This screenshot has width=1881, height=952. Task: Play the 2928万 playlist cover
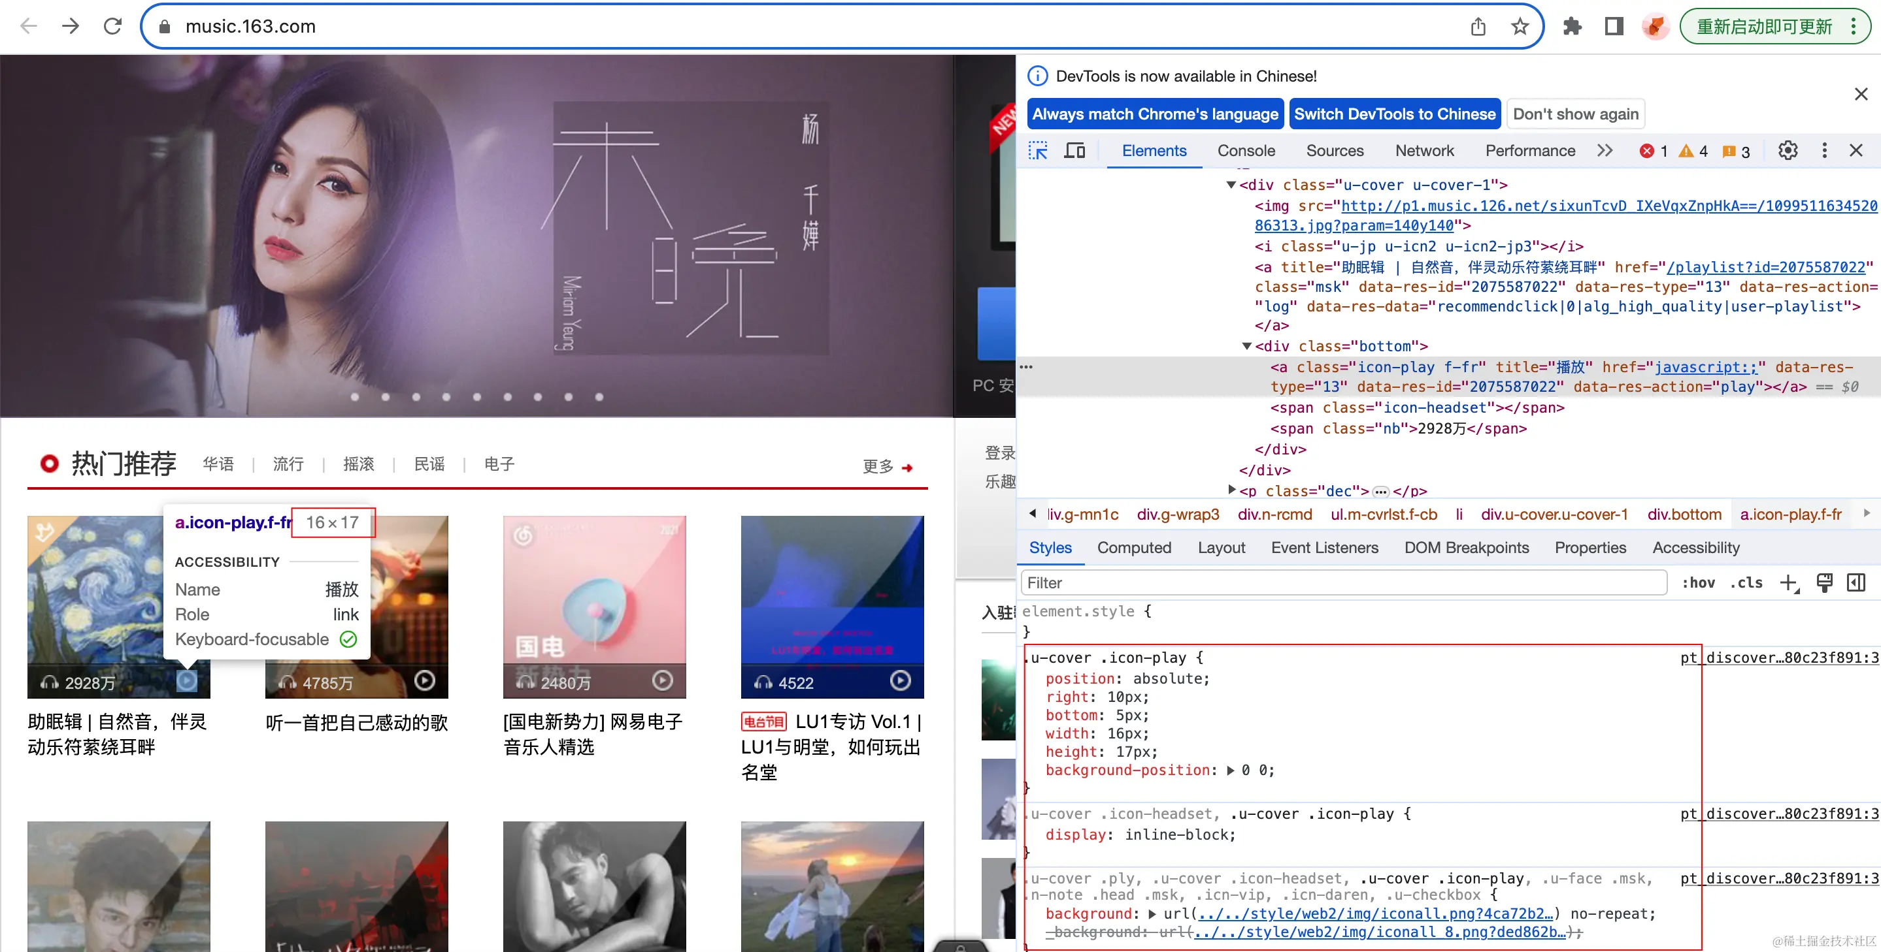187,682
